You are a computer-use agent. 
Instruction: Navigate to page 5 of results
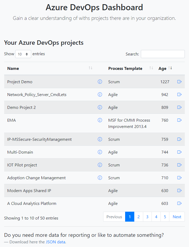(165, 217)
